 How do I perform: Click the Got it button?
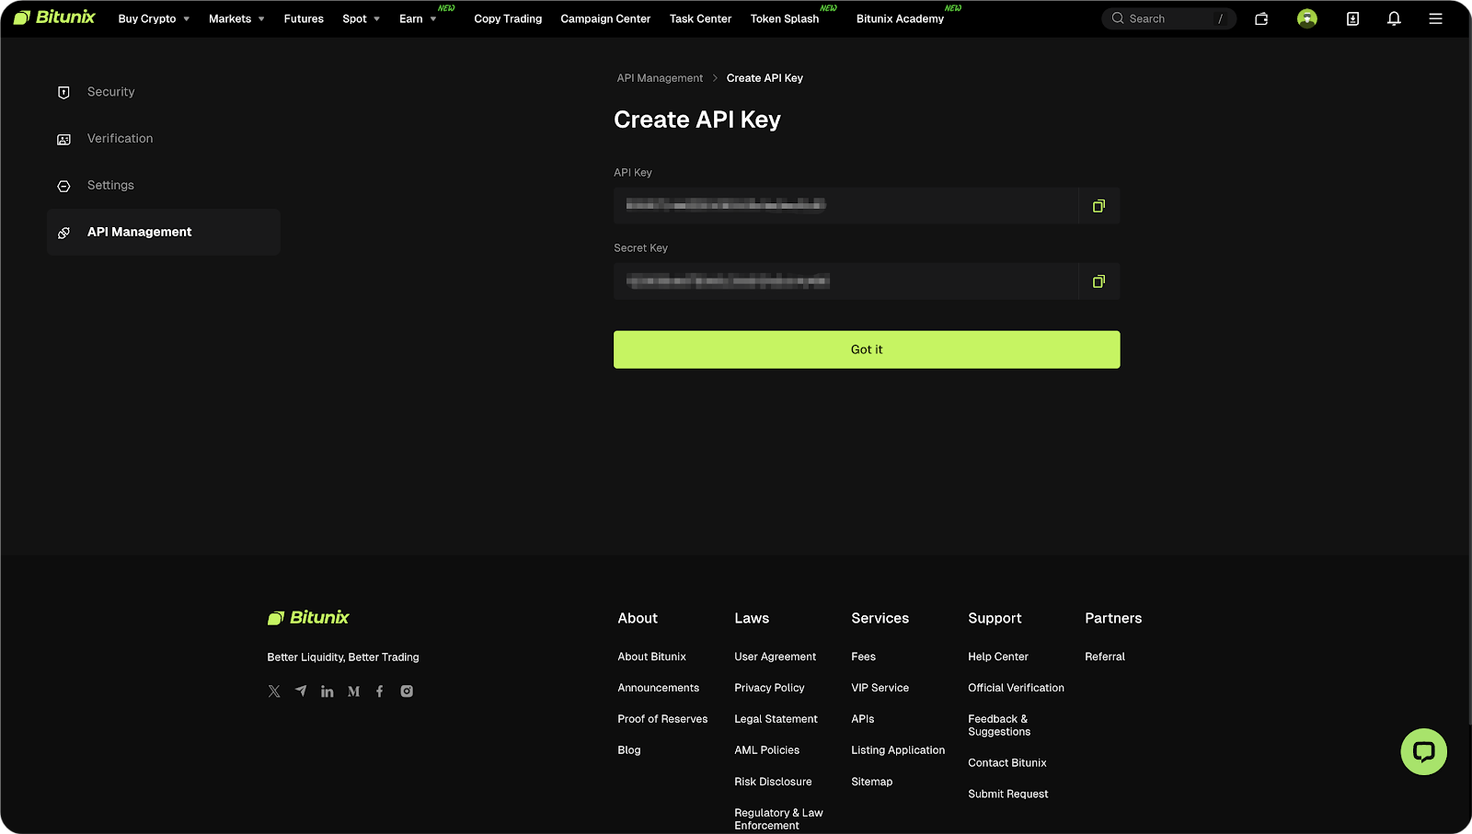coord(866,349)
